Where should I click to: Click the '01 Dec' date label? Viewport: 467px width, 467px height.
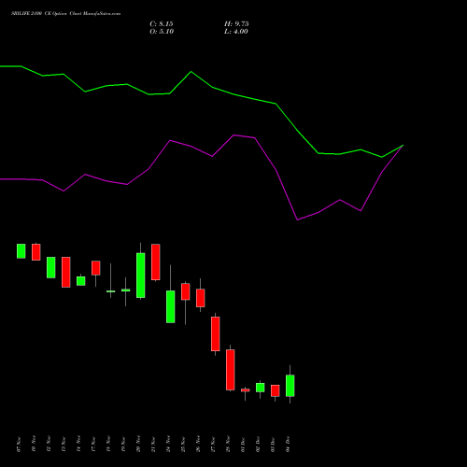pyautogui.click(x=243, y=445)
